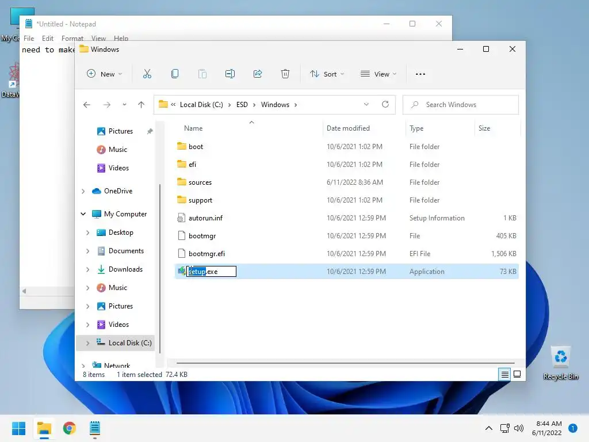Refresh the Windows folder view
589x442 pixels.
(x=385, y=105)
